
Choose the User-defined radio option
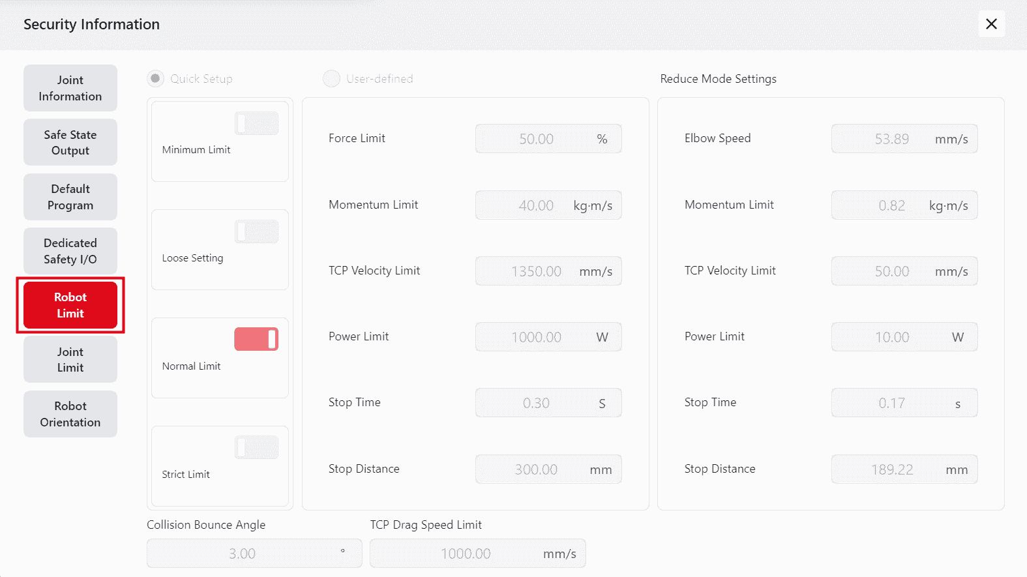tap(332, 79)
